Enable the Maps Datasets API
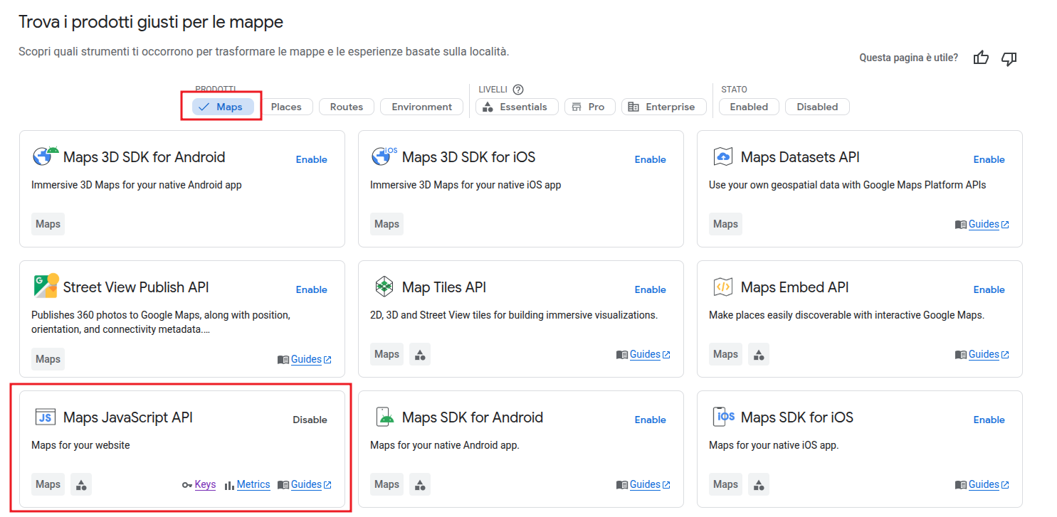1057x517 pixels. click(x=989, y=159)
